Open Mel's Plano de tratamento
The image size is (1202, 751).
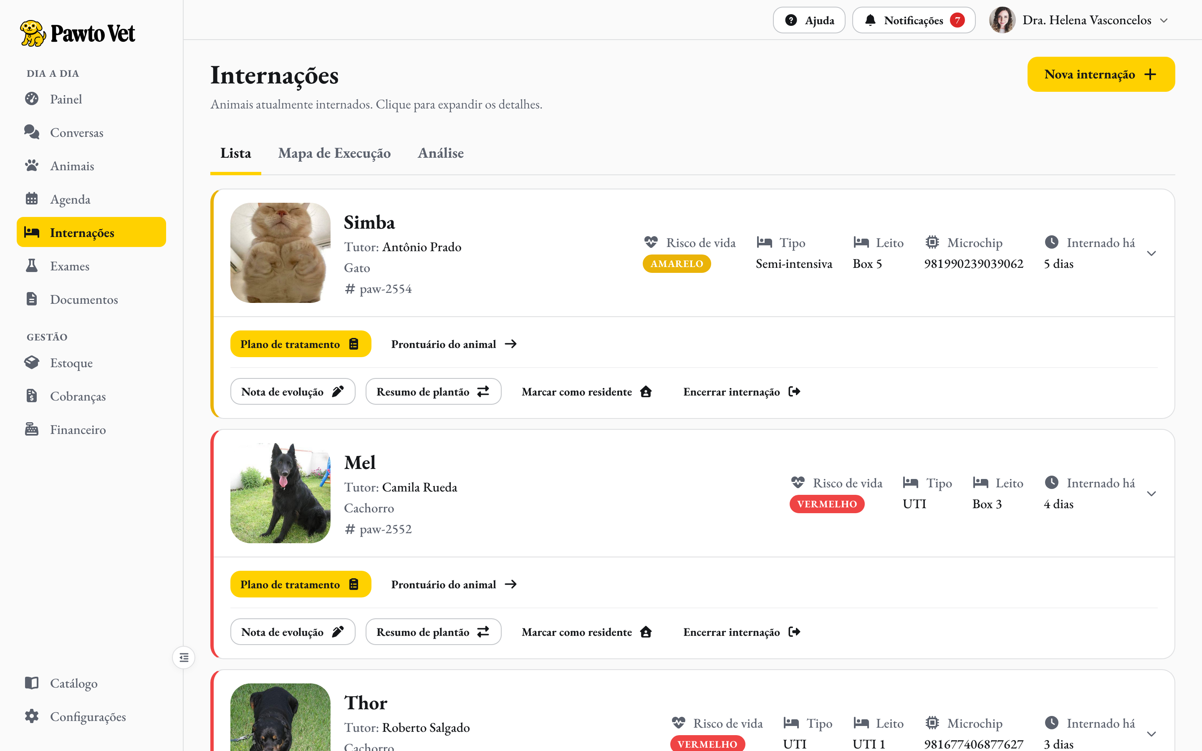(x=300, y=584)
